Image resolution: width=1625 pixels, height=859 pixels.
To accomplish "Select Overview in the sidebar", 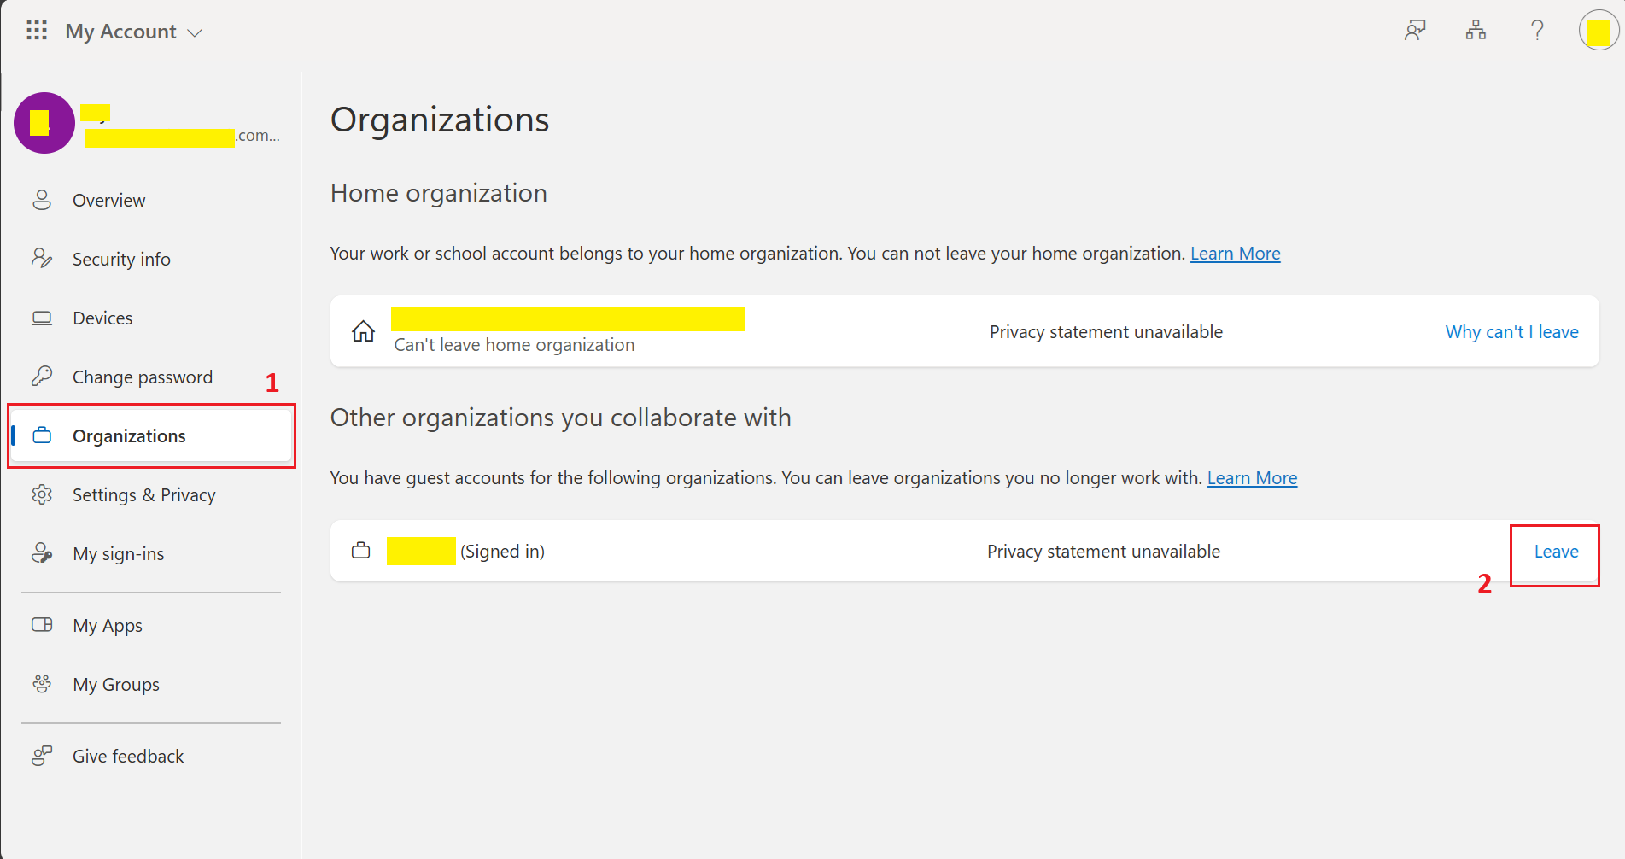I will 108,200.
